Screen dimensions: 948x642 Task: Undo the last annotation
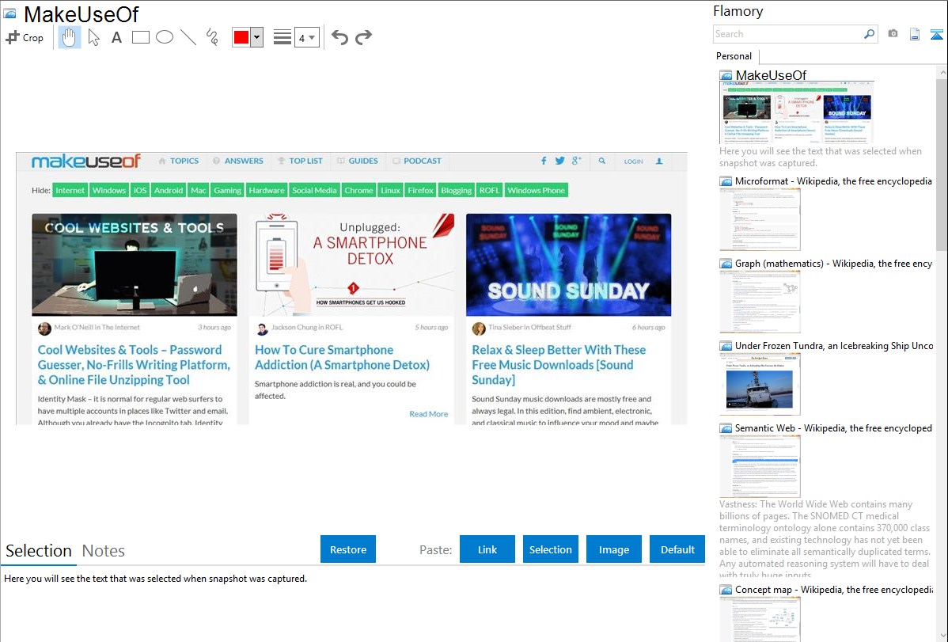(339, 37)
